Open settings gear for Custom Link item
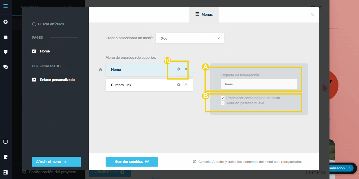This screenshot has width=359, height=179. (x=179, y=85)
